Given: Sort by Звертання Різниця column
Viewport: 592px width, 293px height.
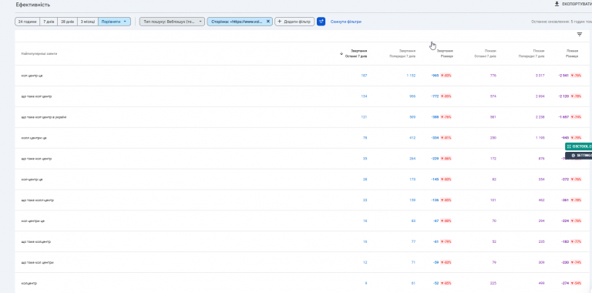Looking at the screenshot, I should point(445,54).
